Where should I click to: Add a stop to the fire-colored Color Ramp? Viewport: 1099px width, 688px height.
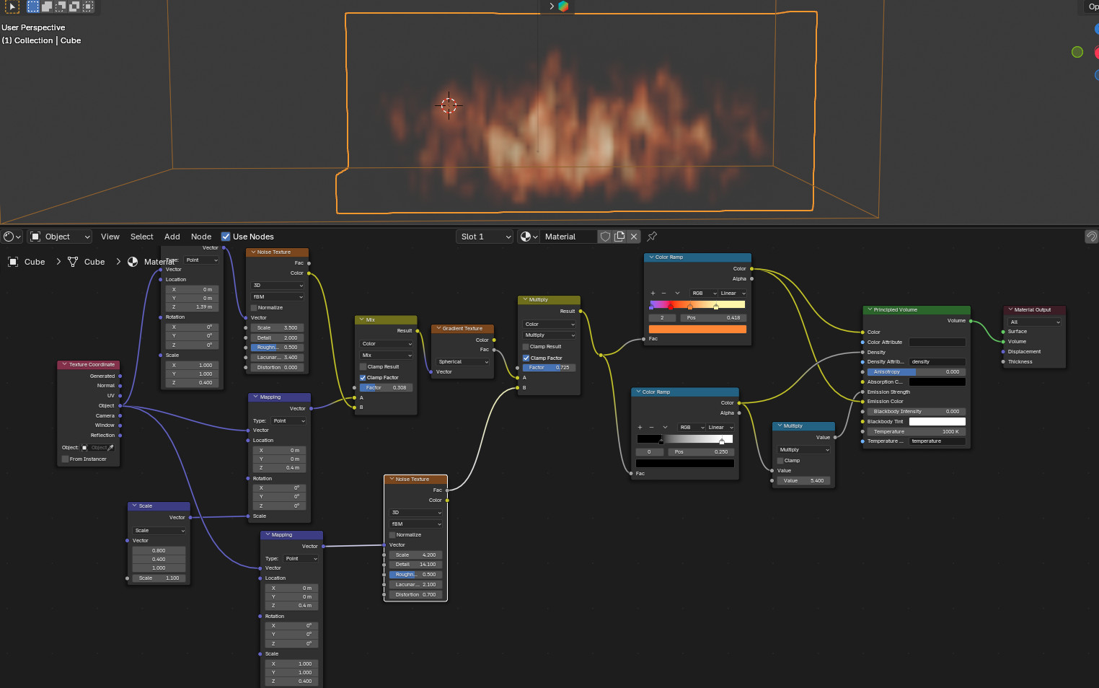point(653,294)
